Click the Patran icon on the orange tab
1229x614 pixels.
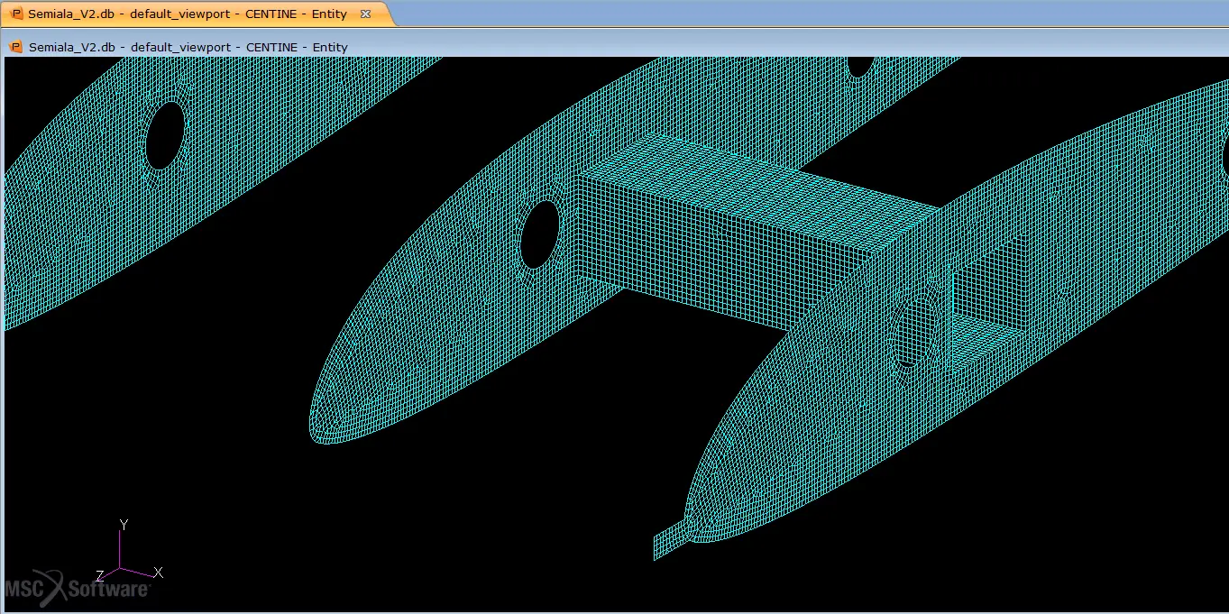18,14
